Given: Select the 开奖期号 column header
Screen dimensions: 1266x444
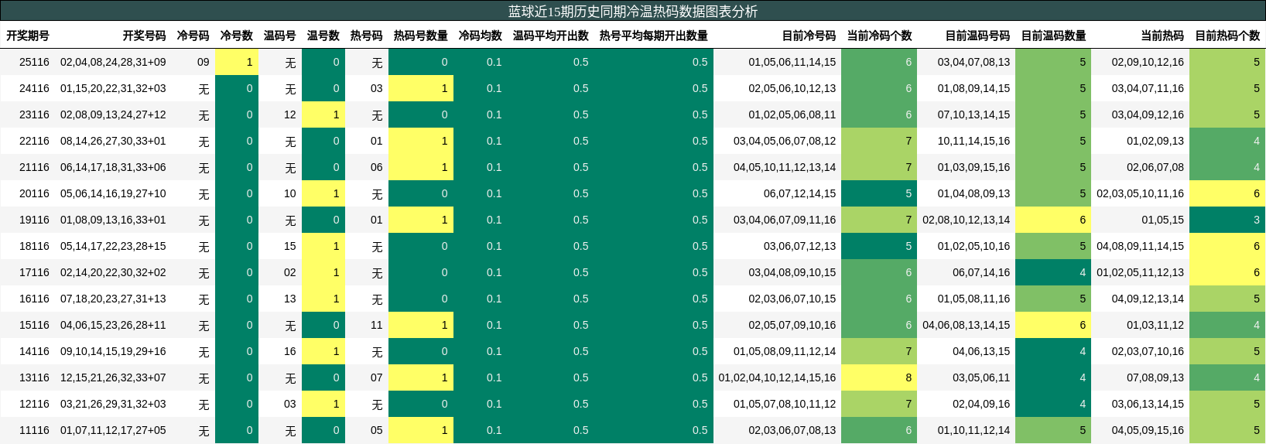Looking at the screenshot, I should click(x=28, y=36).
